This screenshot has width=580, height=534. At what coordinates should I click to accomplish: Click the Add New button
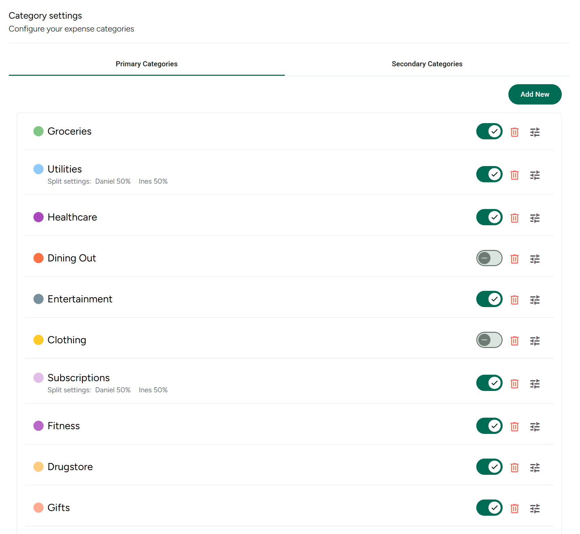pos(534,94)
